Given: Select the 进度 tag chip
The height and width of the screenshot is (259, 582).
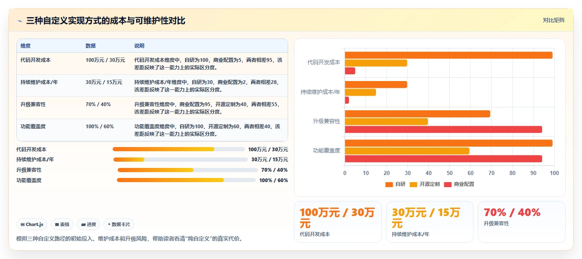Looking at the screenshot, I should pos(88,224).
